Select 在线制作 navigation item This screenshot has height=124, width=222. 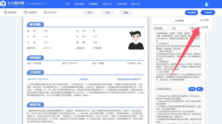coord(94,4)
